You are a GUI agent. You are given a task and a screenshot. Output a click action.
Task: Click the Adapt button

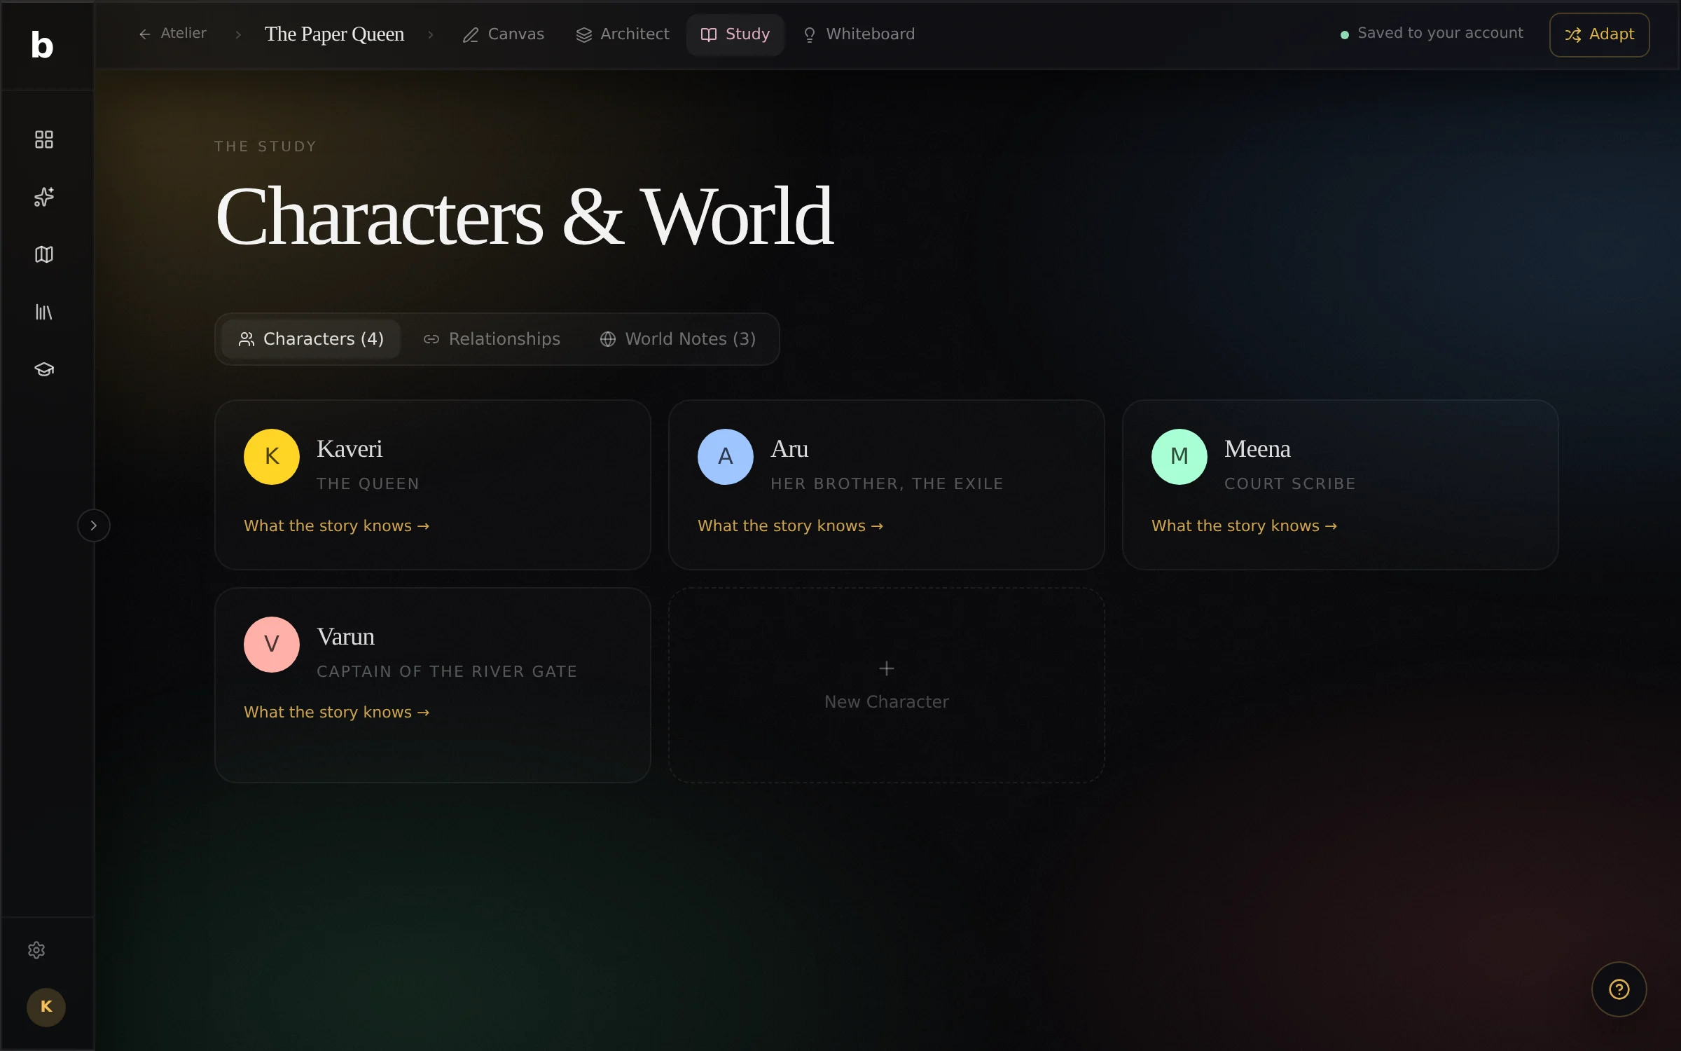click(x=1599, y=34)
